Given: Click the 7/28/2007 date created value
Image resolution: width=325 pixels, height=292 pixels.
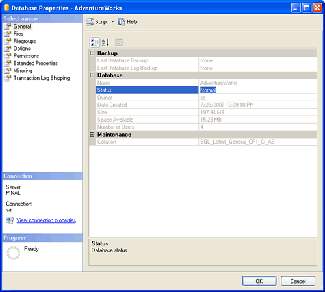Looking at the screenshot, I should click(x=227, y=105).
